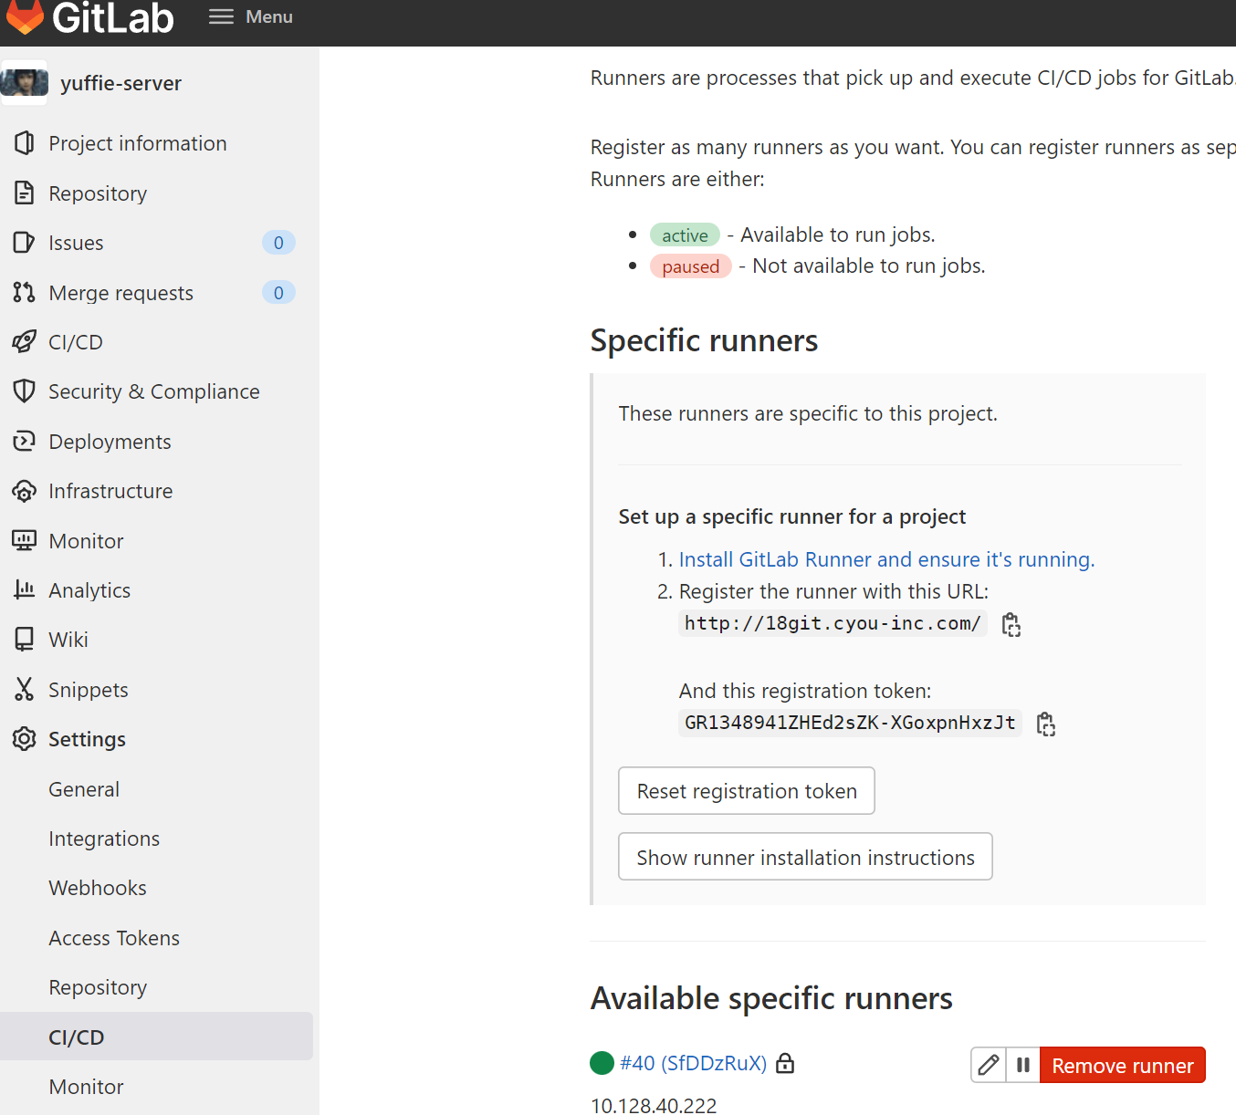
Task: Open Snippets from the sidebar
Action: coord(89,690)
